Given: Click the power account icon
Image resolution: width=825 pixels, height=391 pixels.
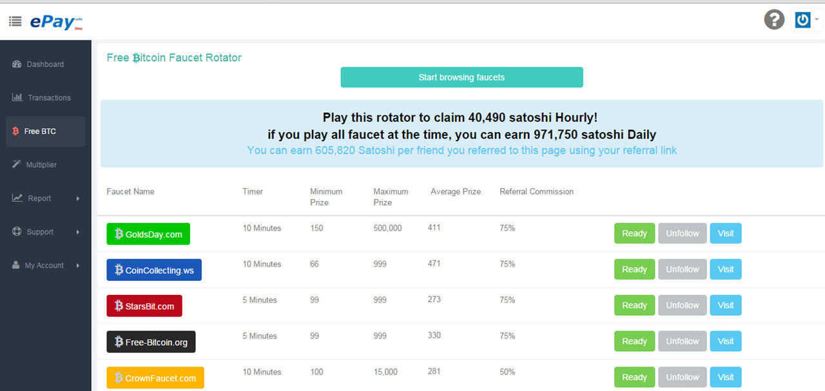Looking at the screenshot, I should pos(802,20).
